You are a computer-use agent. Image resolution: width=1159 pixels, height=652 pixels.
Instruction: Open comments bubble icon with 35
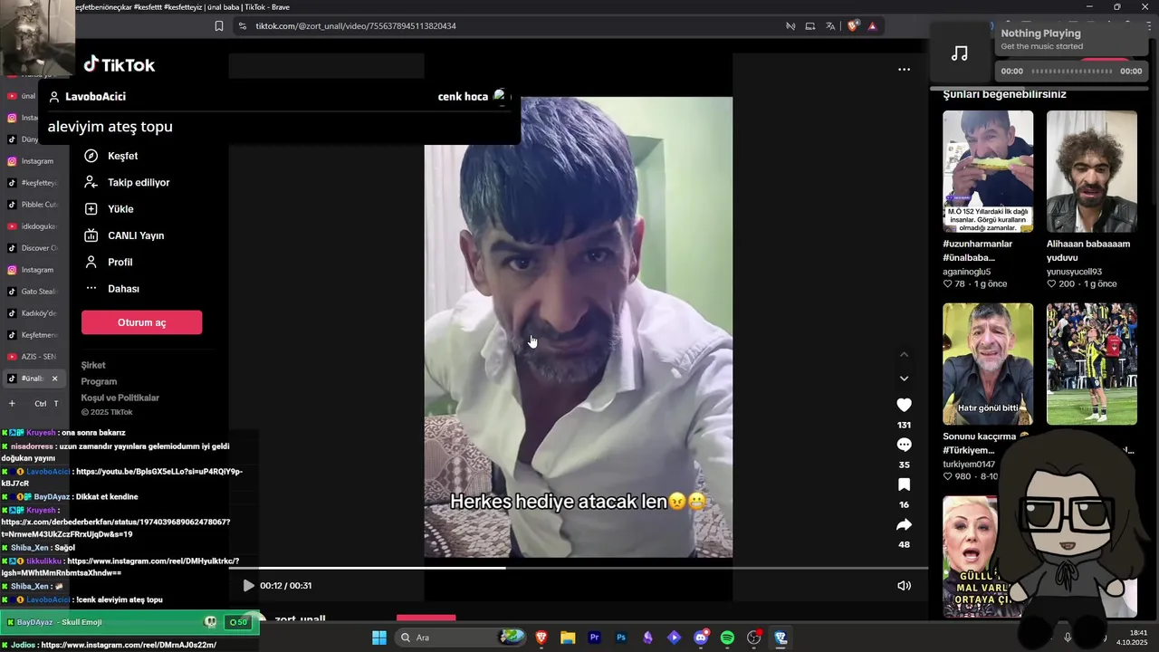(x=904, y=445)
